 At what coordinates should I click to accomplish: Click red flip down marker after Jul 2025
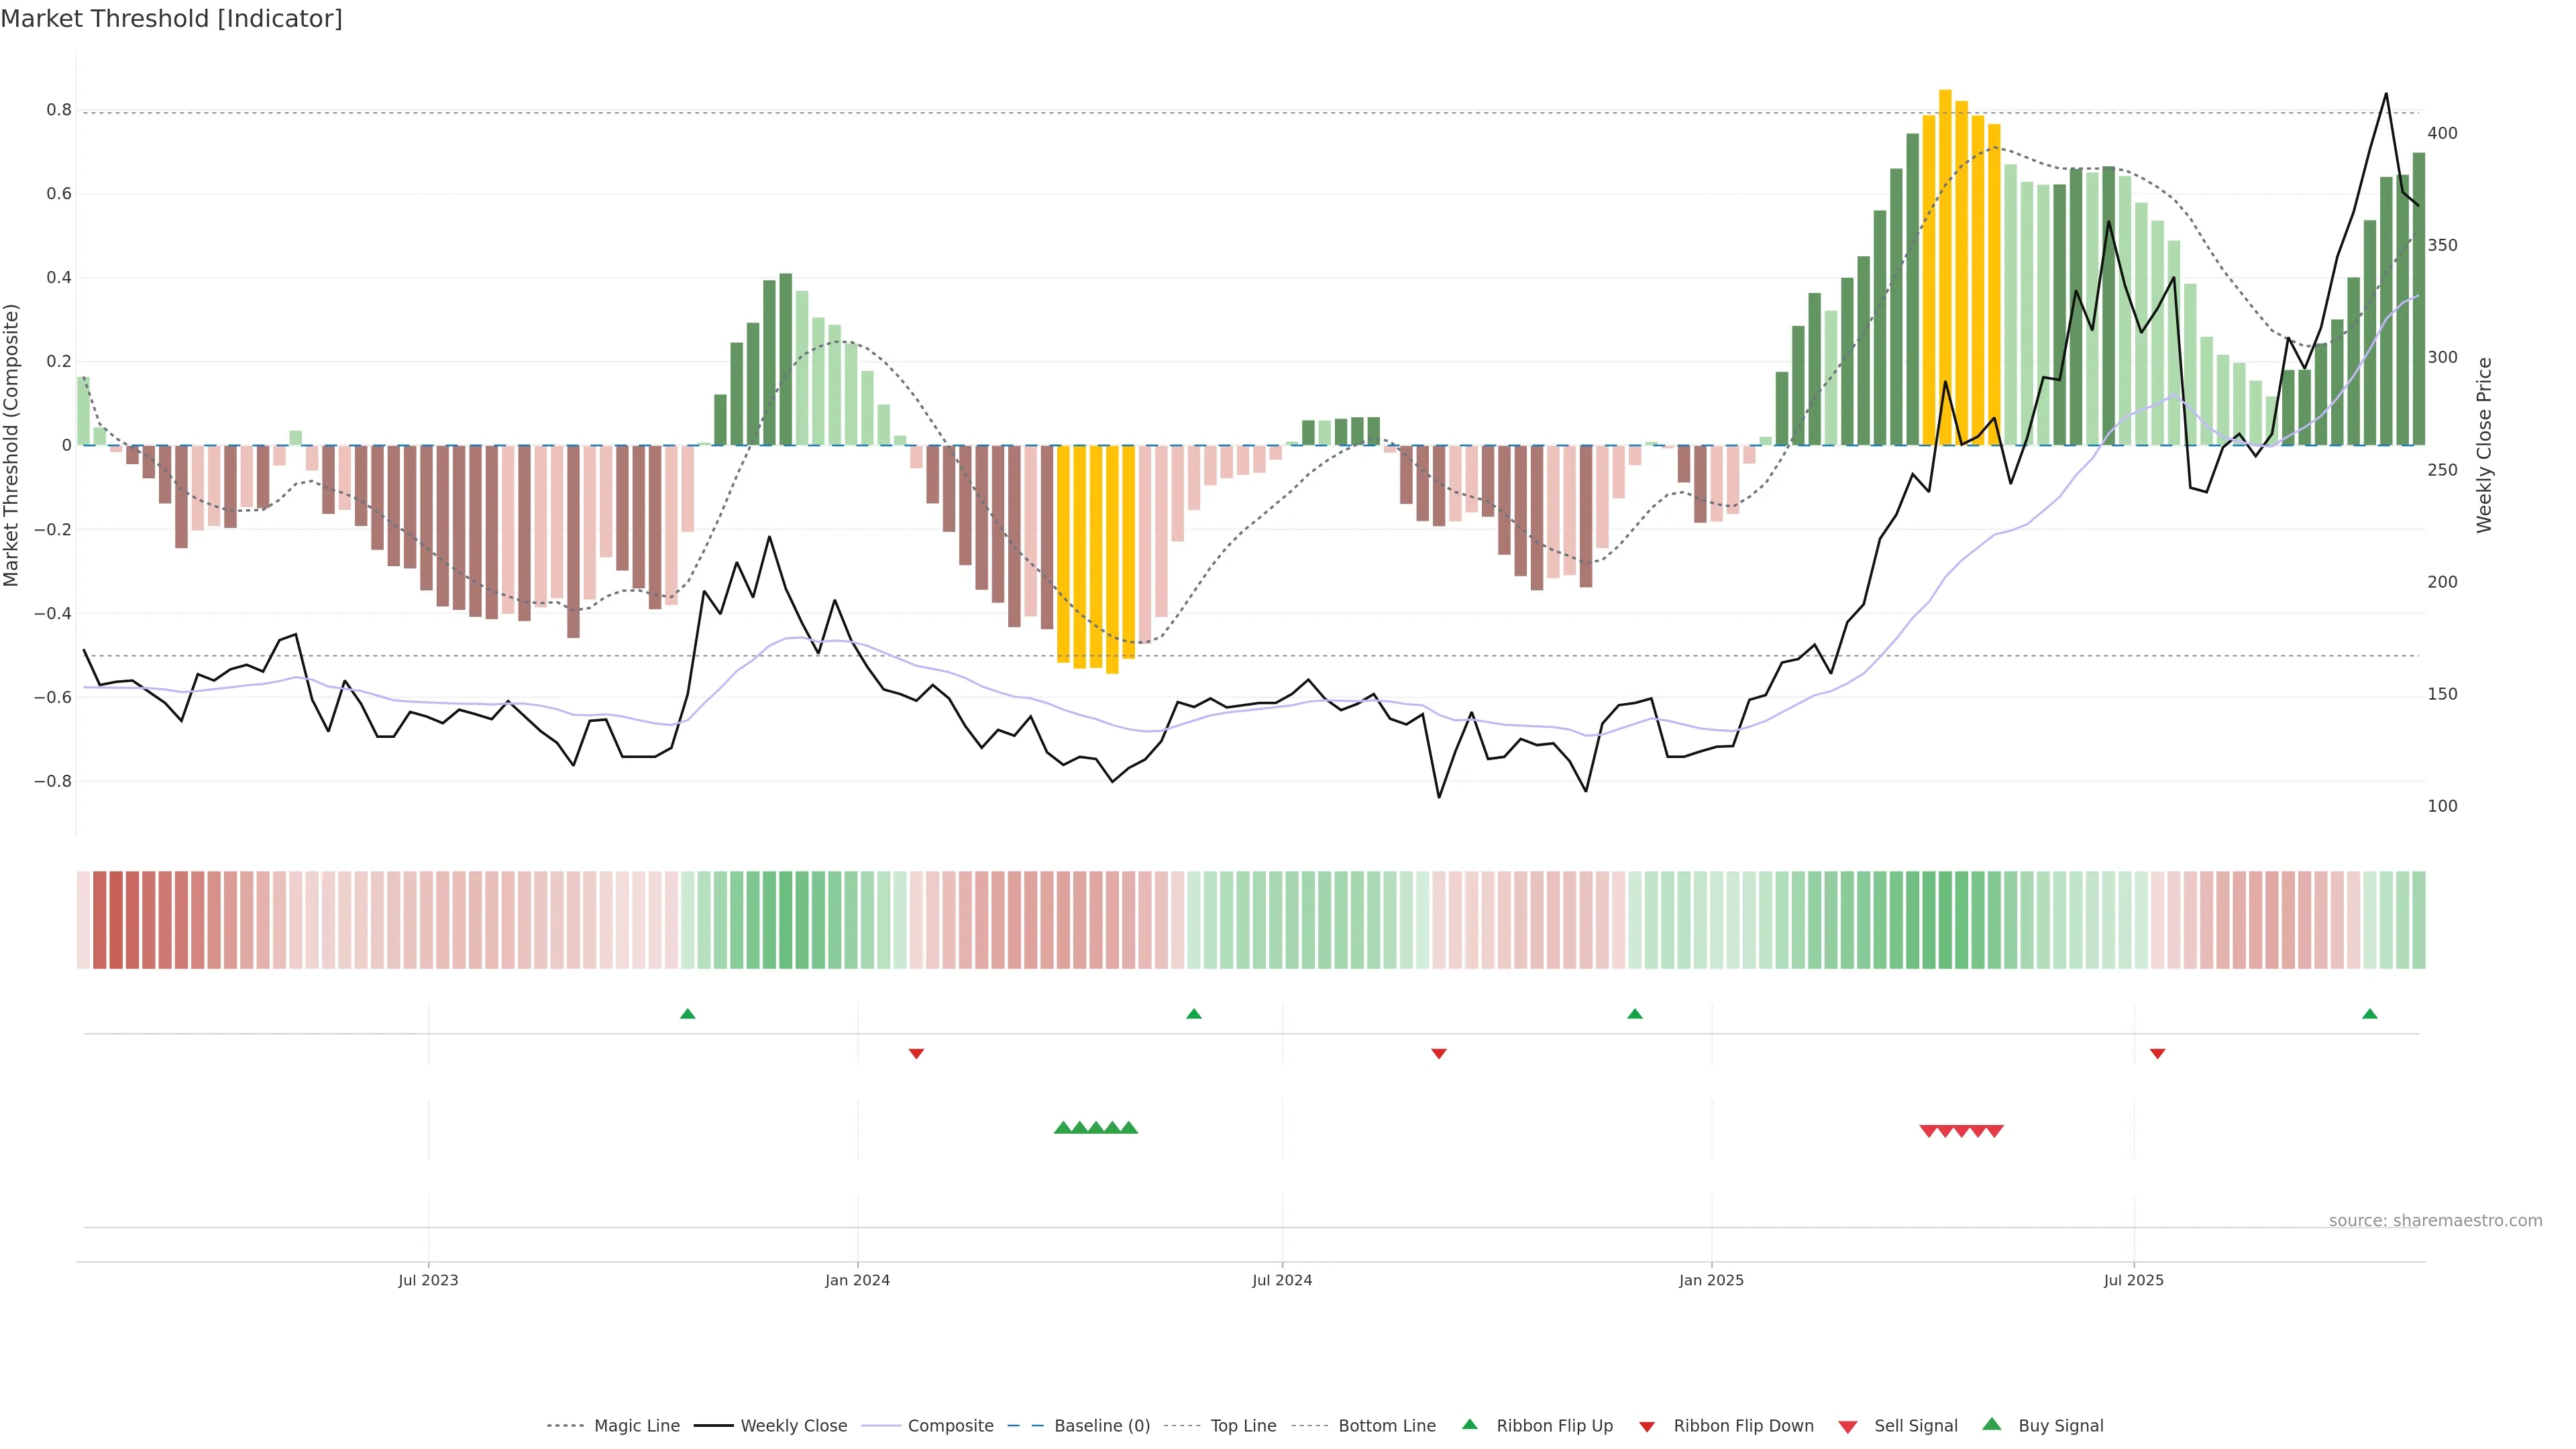tap(2157, 1053)
